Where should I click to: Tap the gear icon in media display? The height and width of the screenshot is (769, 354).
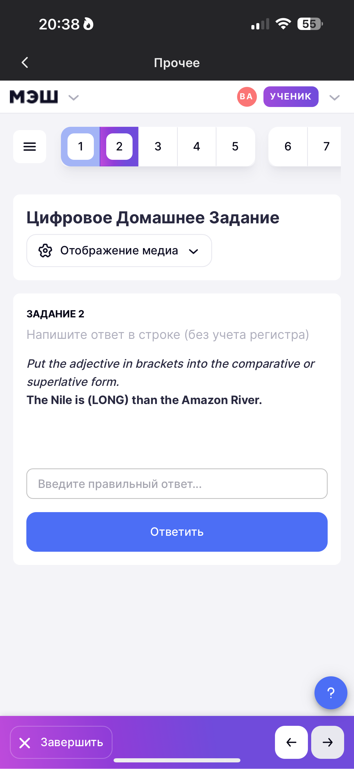pos(45,251)
